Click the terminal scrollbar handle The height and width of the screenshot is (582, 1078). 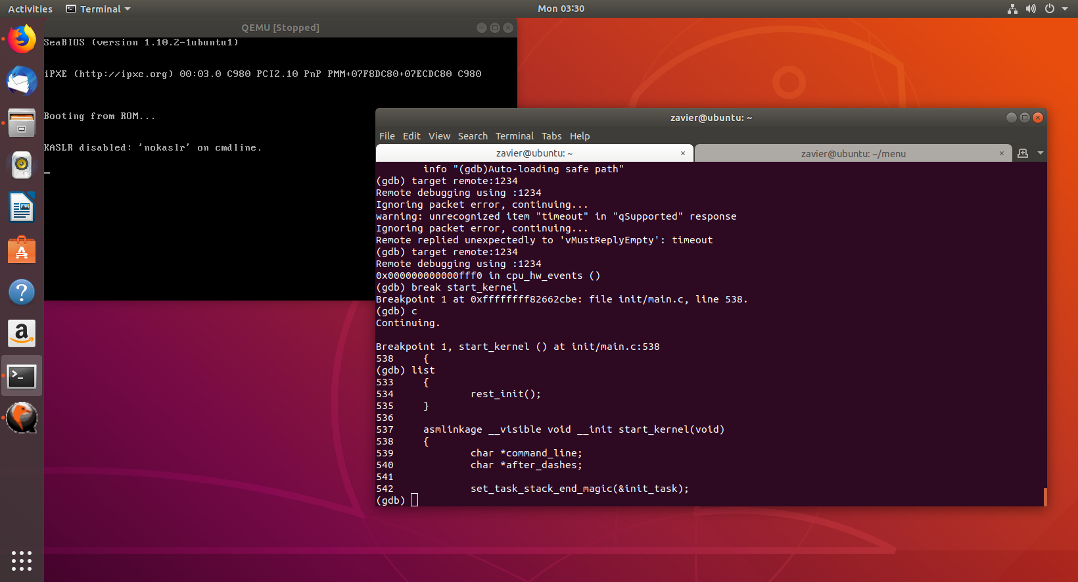pos(1044,497)
